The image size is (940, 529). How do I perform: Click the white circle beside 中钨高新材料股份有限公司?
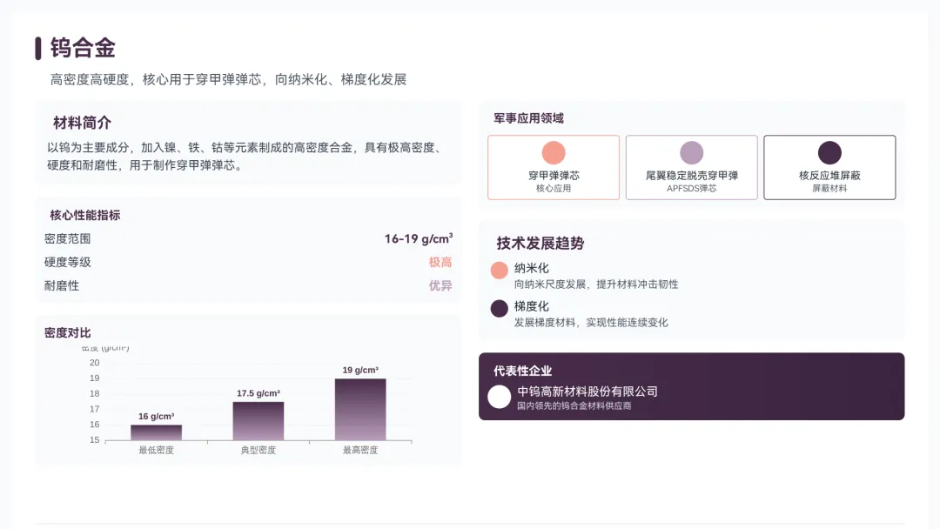pyautogui.click(x=500, y=397)
